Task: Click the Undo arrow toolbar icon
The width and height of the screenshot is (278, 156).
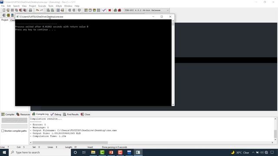Action: click(x=37, y=10)
